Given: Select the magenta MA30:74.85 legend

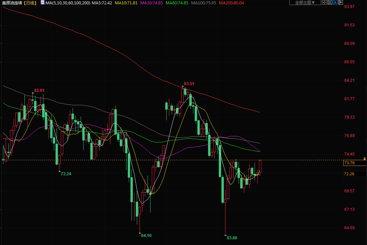Looking at the screenshot, I should click(x=152, y=3).
